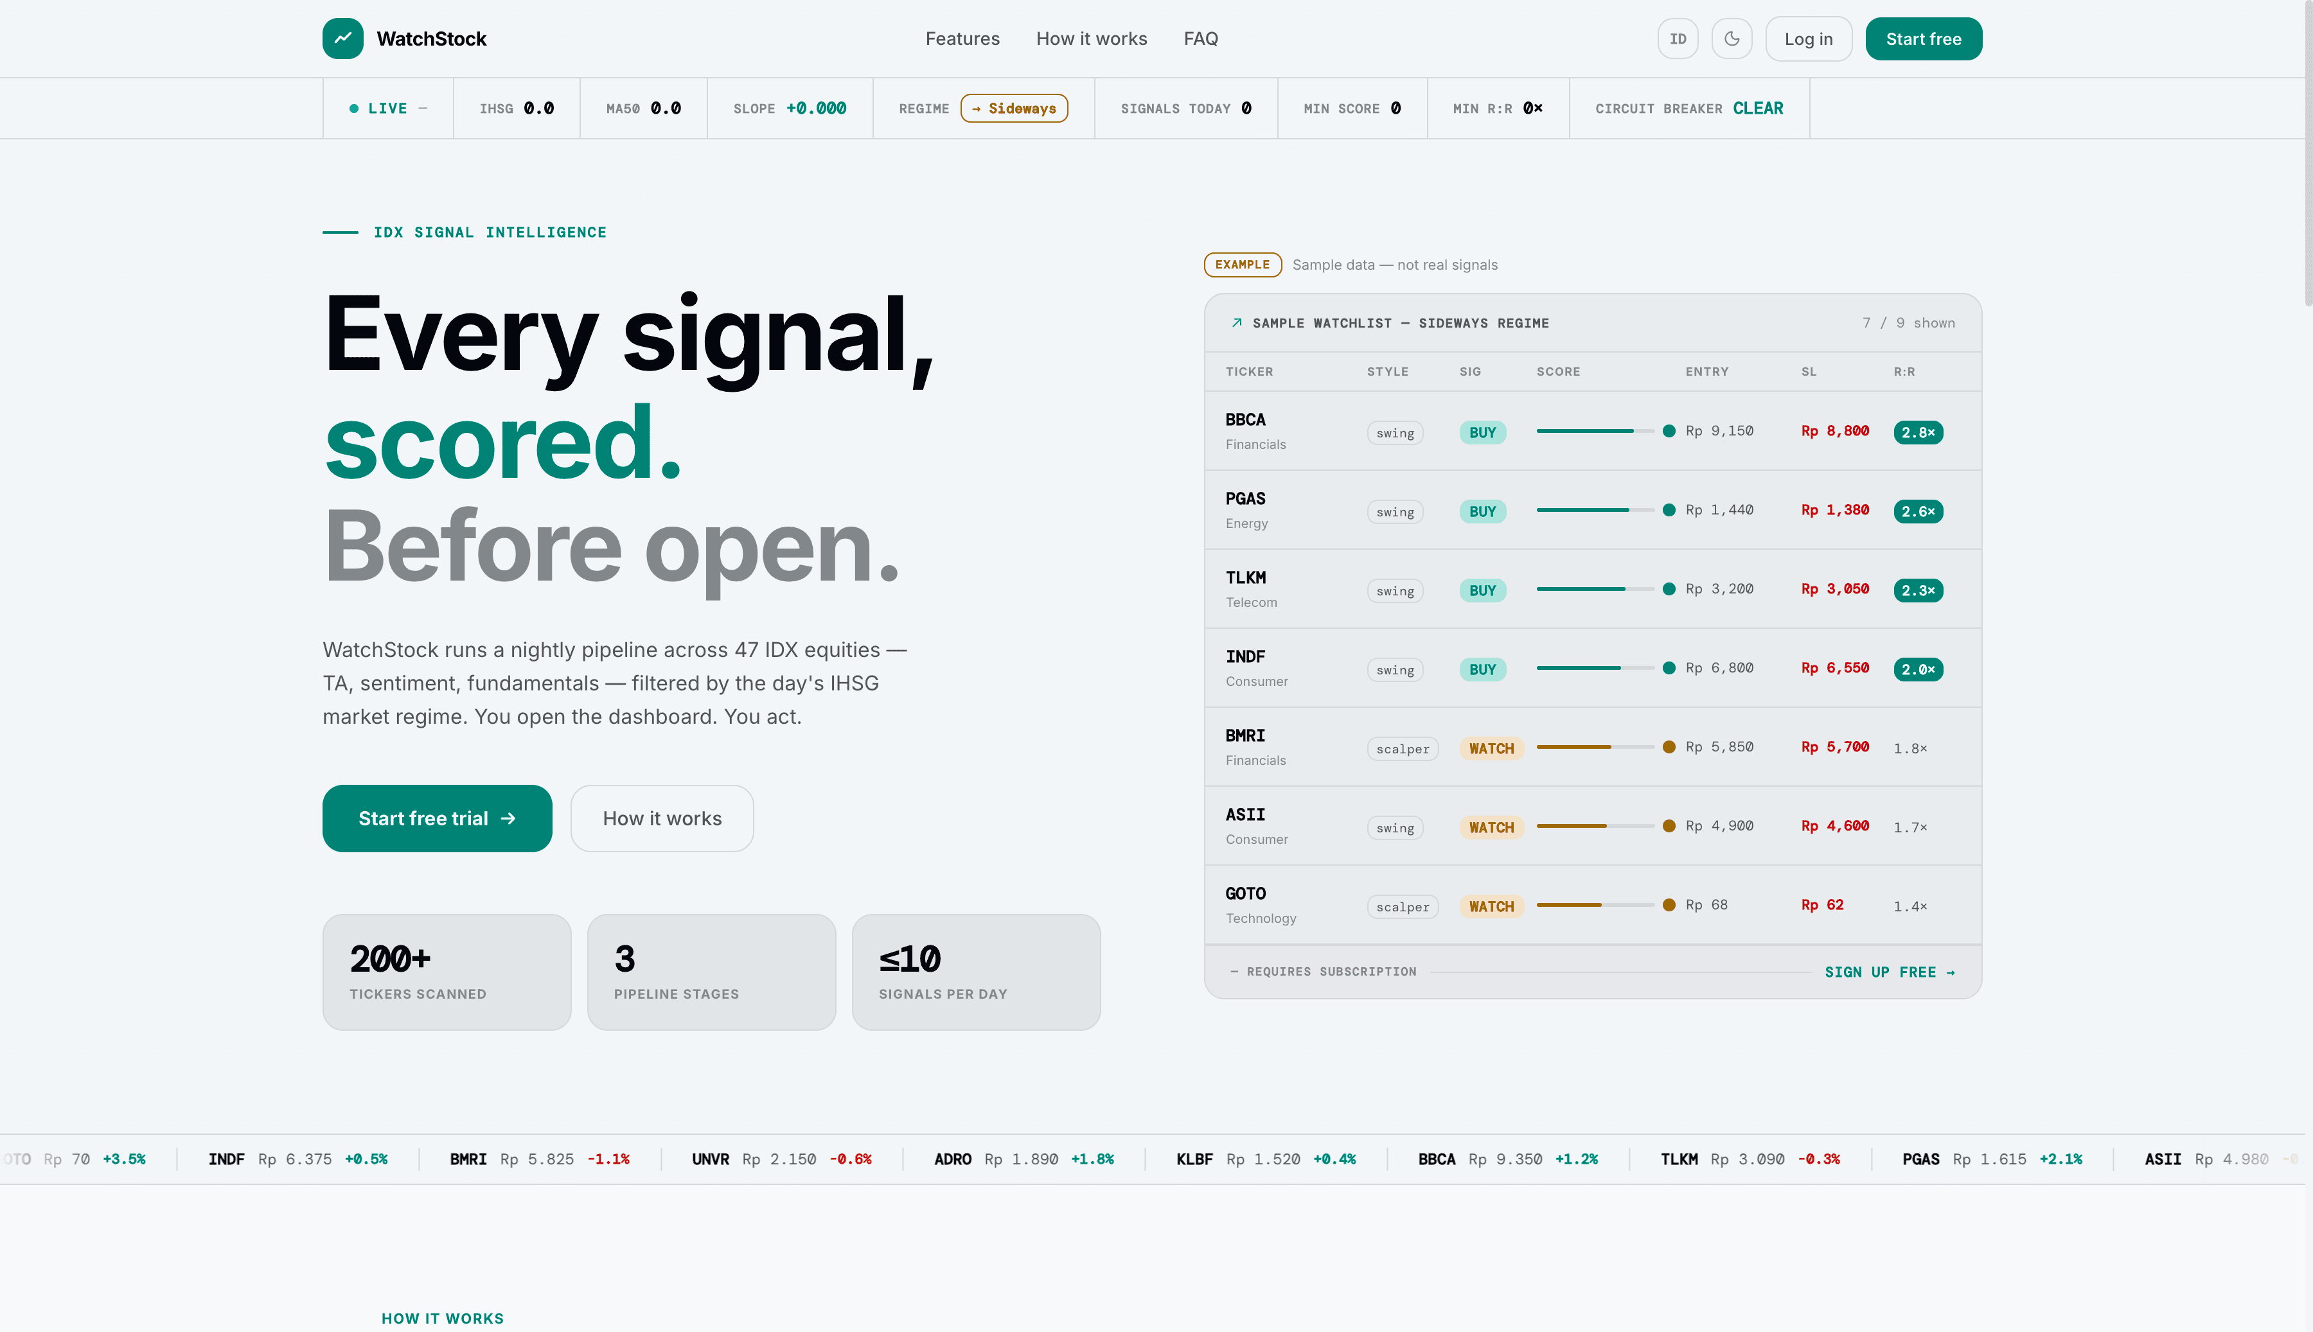Click the WatchStock brand name
Image resolution: width=2313 pixels, height=1332 pixels.
tap(432, 39)
